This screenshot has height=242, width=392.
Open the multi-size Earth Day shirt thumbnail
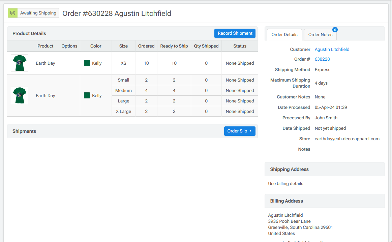pos(20,95)
